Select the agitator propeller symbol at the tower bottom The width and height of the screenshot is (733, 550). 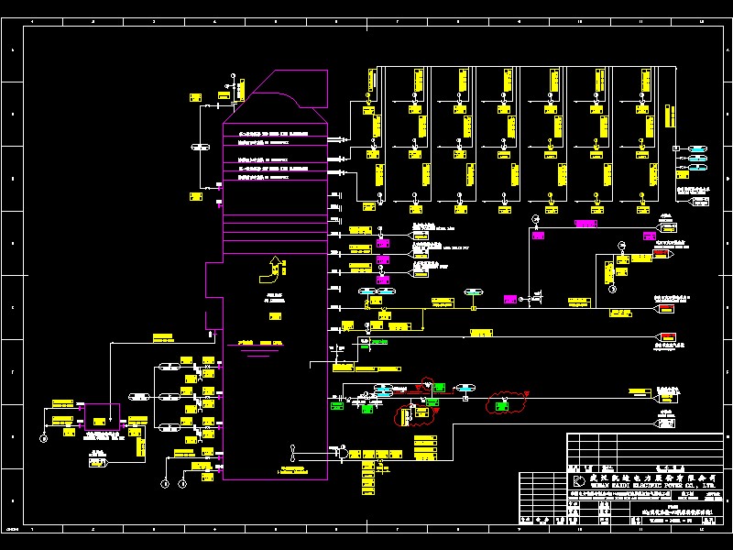[292, 454]
